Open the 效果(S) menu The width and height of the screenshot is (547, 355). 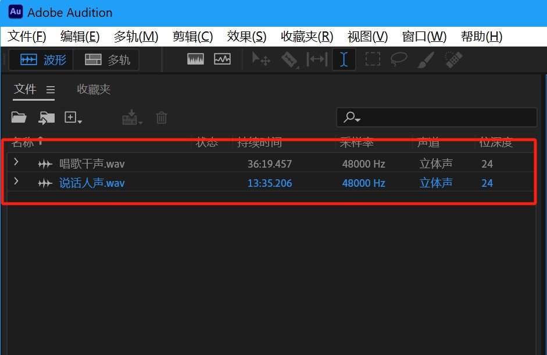[246, 37]
